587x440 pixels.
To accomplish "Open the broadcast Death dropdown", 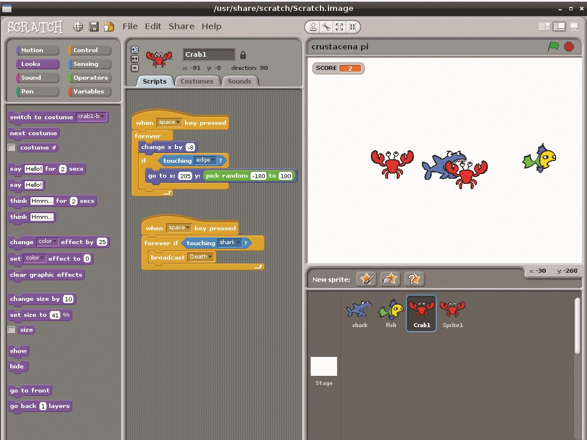I will (201, 257).
